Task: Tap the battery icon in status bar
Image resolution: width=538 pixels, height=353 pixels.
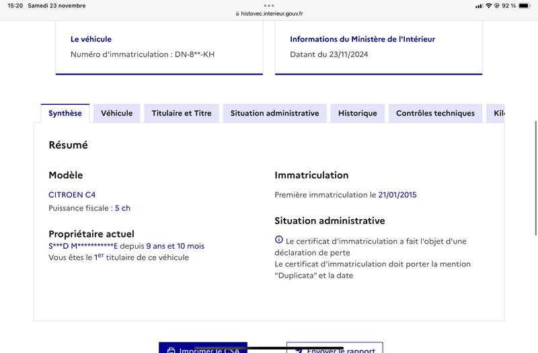Action: [525, 5]
